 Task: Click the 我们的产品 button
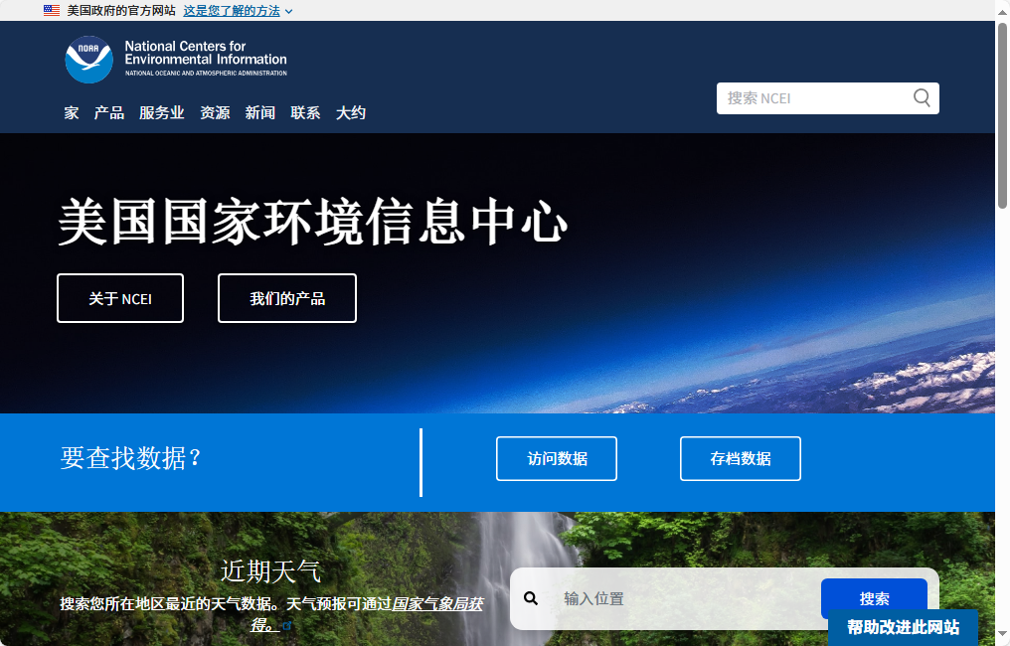tap(287, 298)
